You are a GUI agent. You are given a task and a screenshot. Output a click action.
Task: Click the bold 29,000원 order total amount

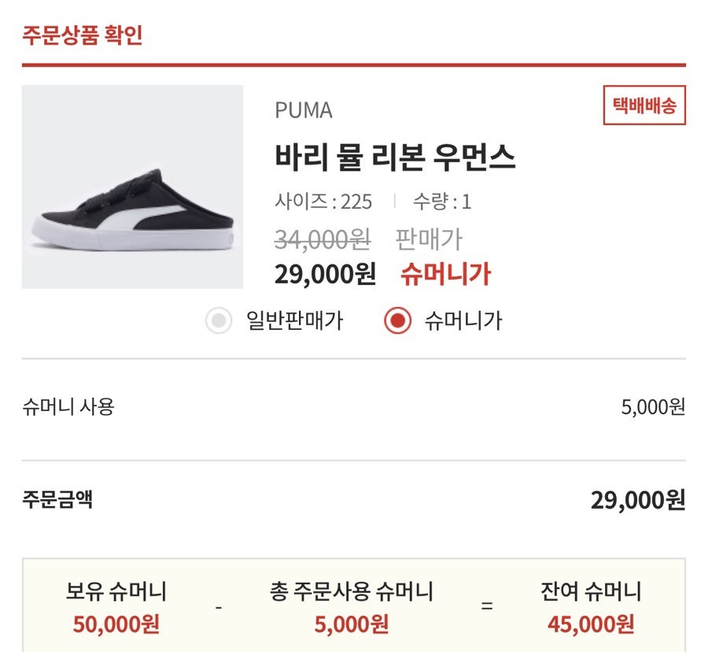[638, 500]
